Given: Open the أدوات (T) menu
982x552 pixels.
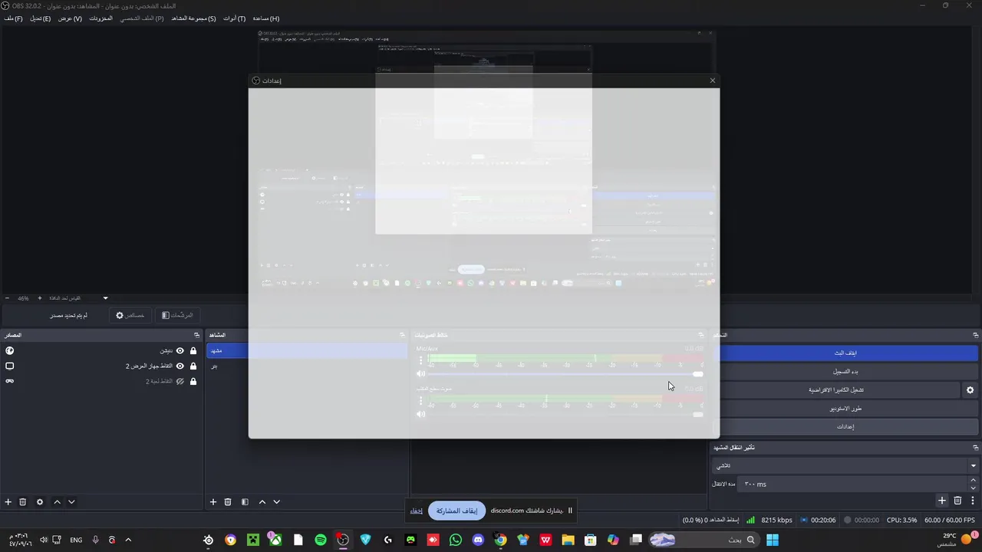Looking at the screenshot, I should [235, 18].
